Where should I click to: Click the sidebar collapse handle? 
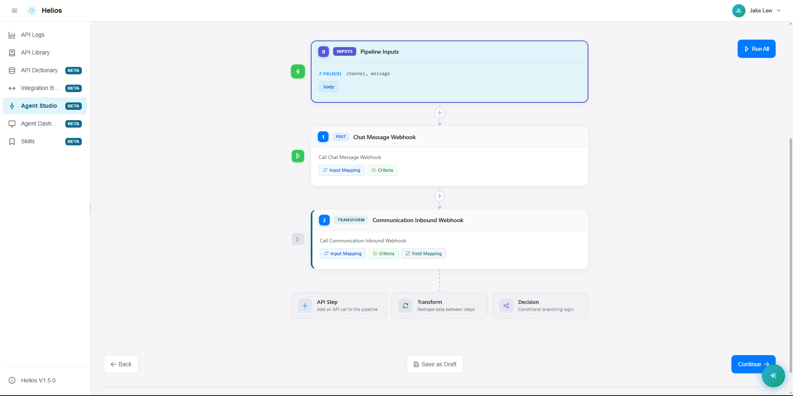90,209
